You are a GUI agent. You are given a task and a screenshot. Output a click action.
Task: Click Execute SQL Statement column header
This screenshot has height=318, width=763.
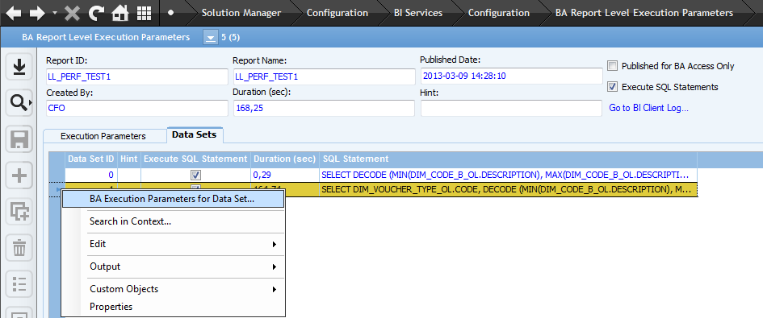(195, 159)
